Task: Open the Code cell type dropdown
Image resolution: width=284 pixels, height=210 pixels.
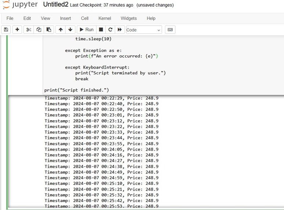Action: [144, 30]
